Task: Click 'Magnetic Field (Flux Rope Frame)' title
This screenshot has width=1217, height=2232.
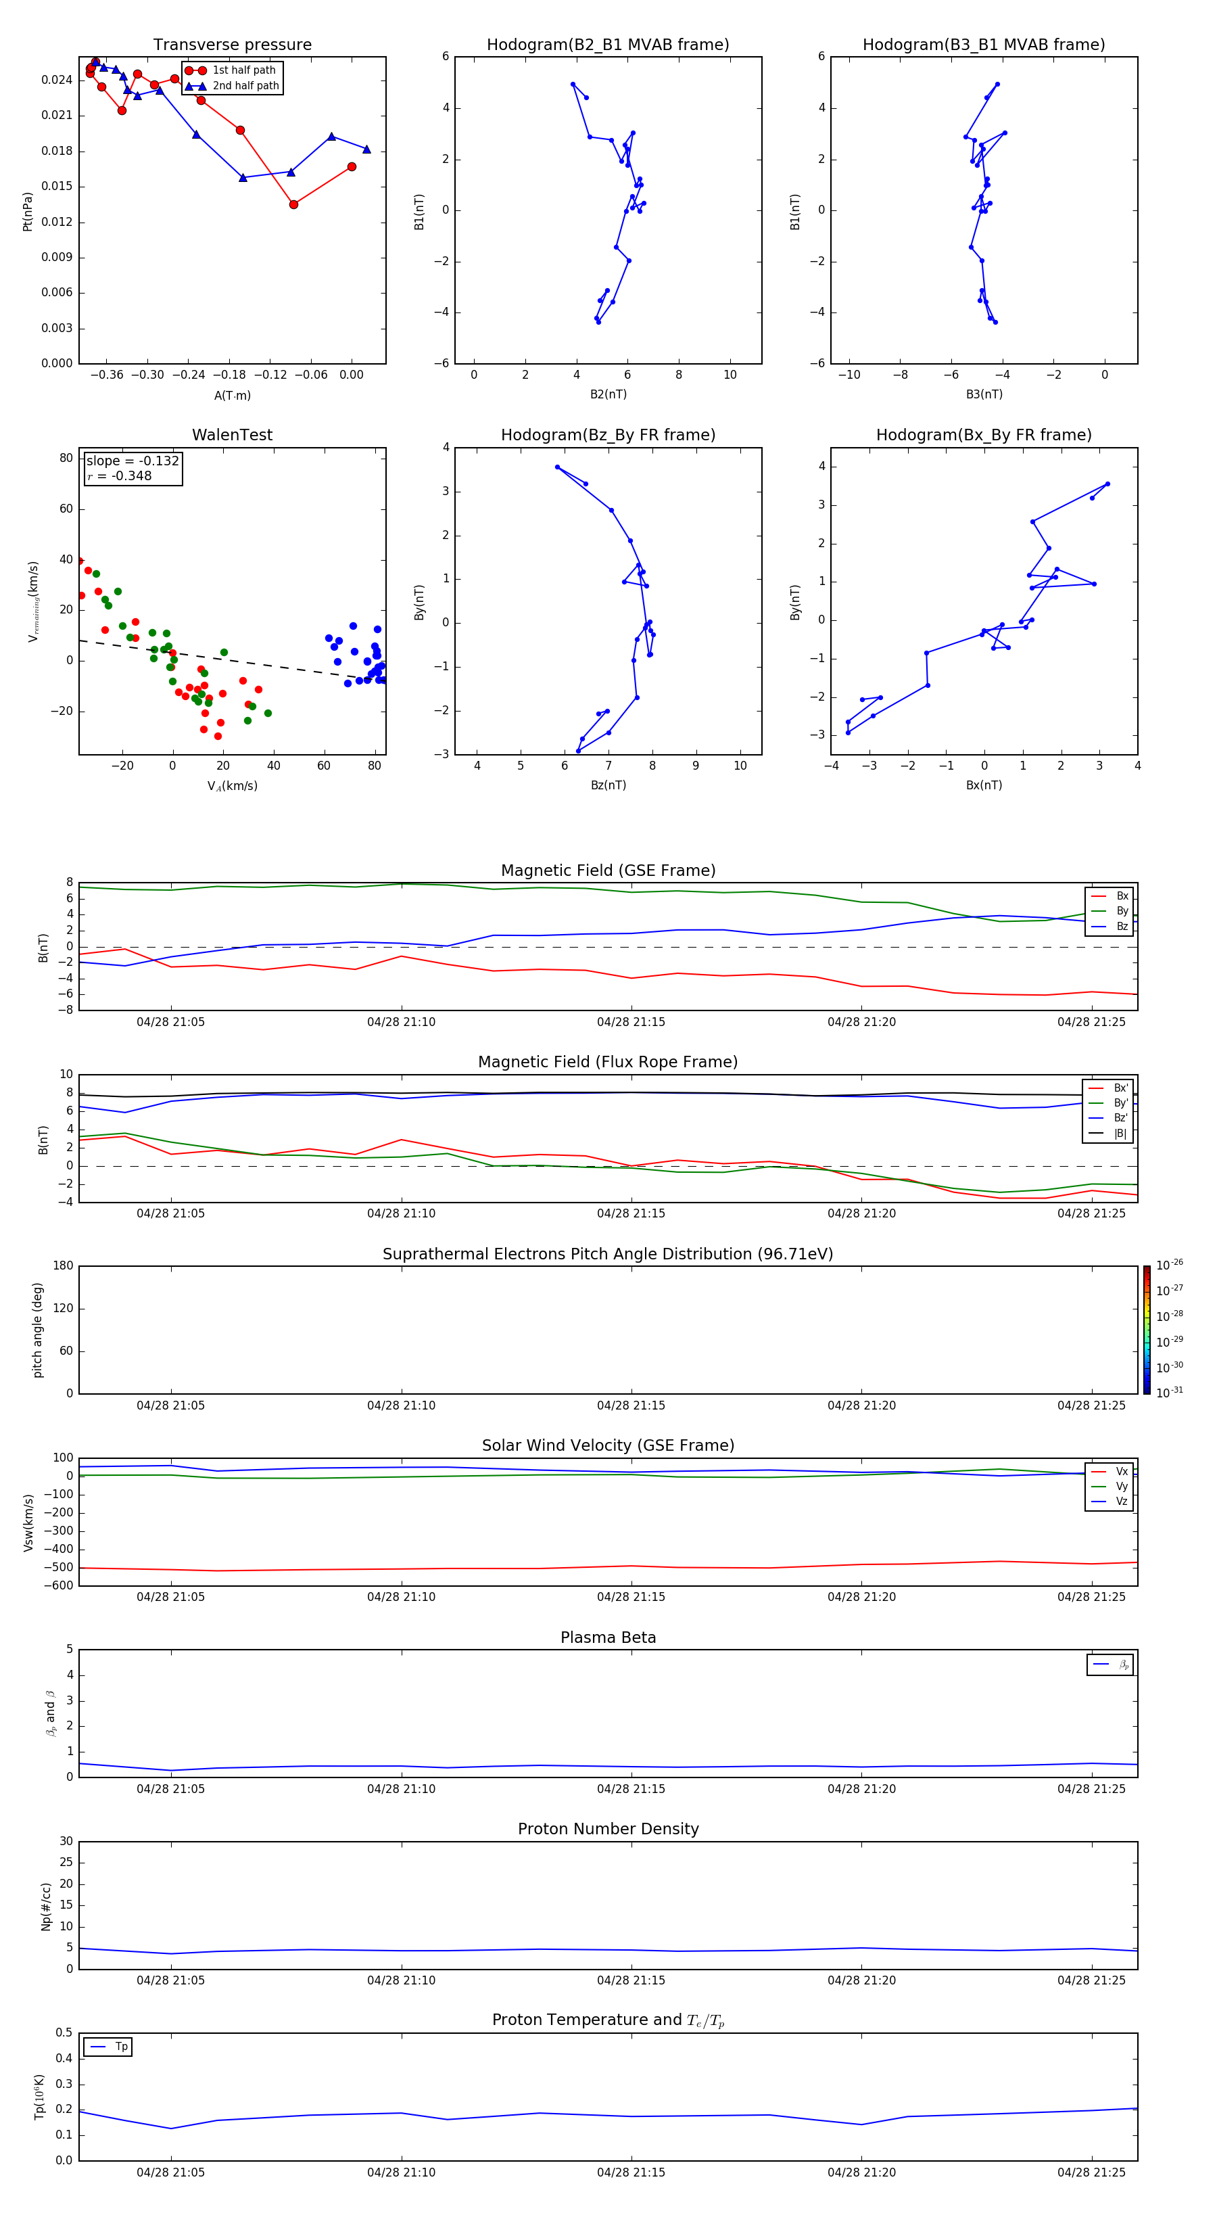Action: click(x=608, y=1063)
